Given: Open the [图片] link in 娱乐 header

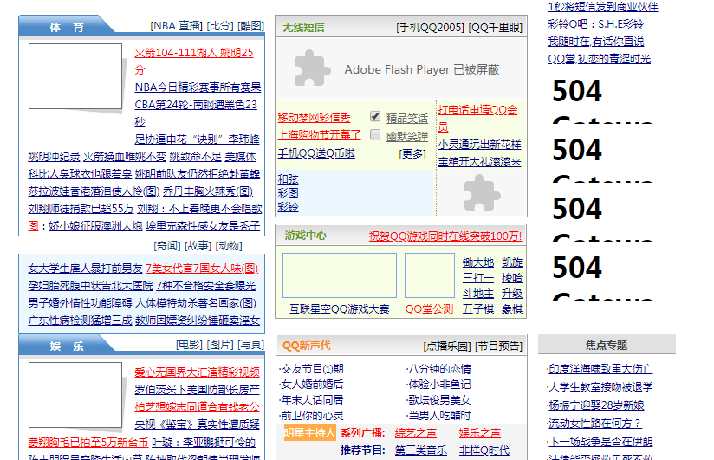Looking at the screenshot, I should [x=220, y=345].
